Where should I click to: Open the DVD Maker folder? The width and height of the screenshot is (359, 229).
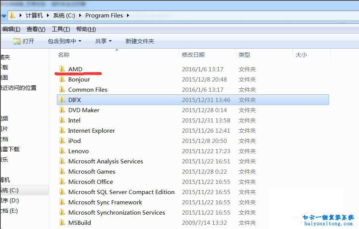(x=83, y=110)
